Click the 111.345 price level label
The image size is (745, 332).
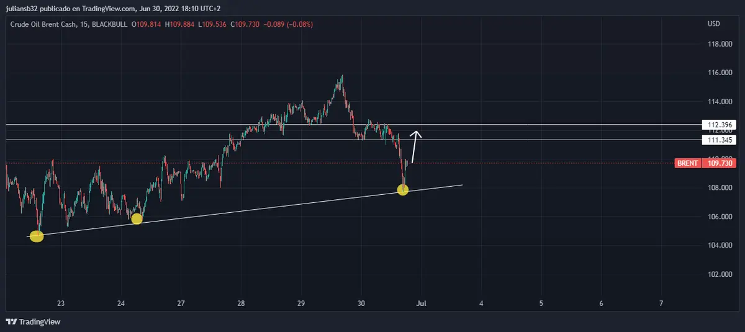coord(718,140)
